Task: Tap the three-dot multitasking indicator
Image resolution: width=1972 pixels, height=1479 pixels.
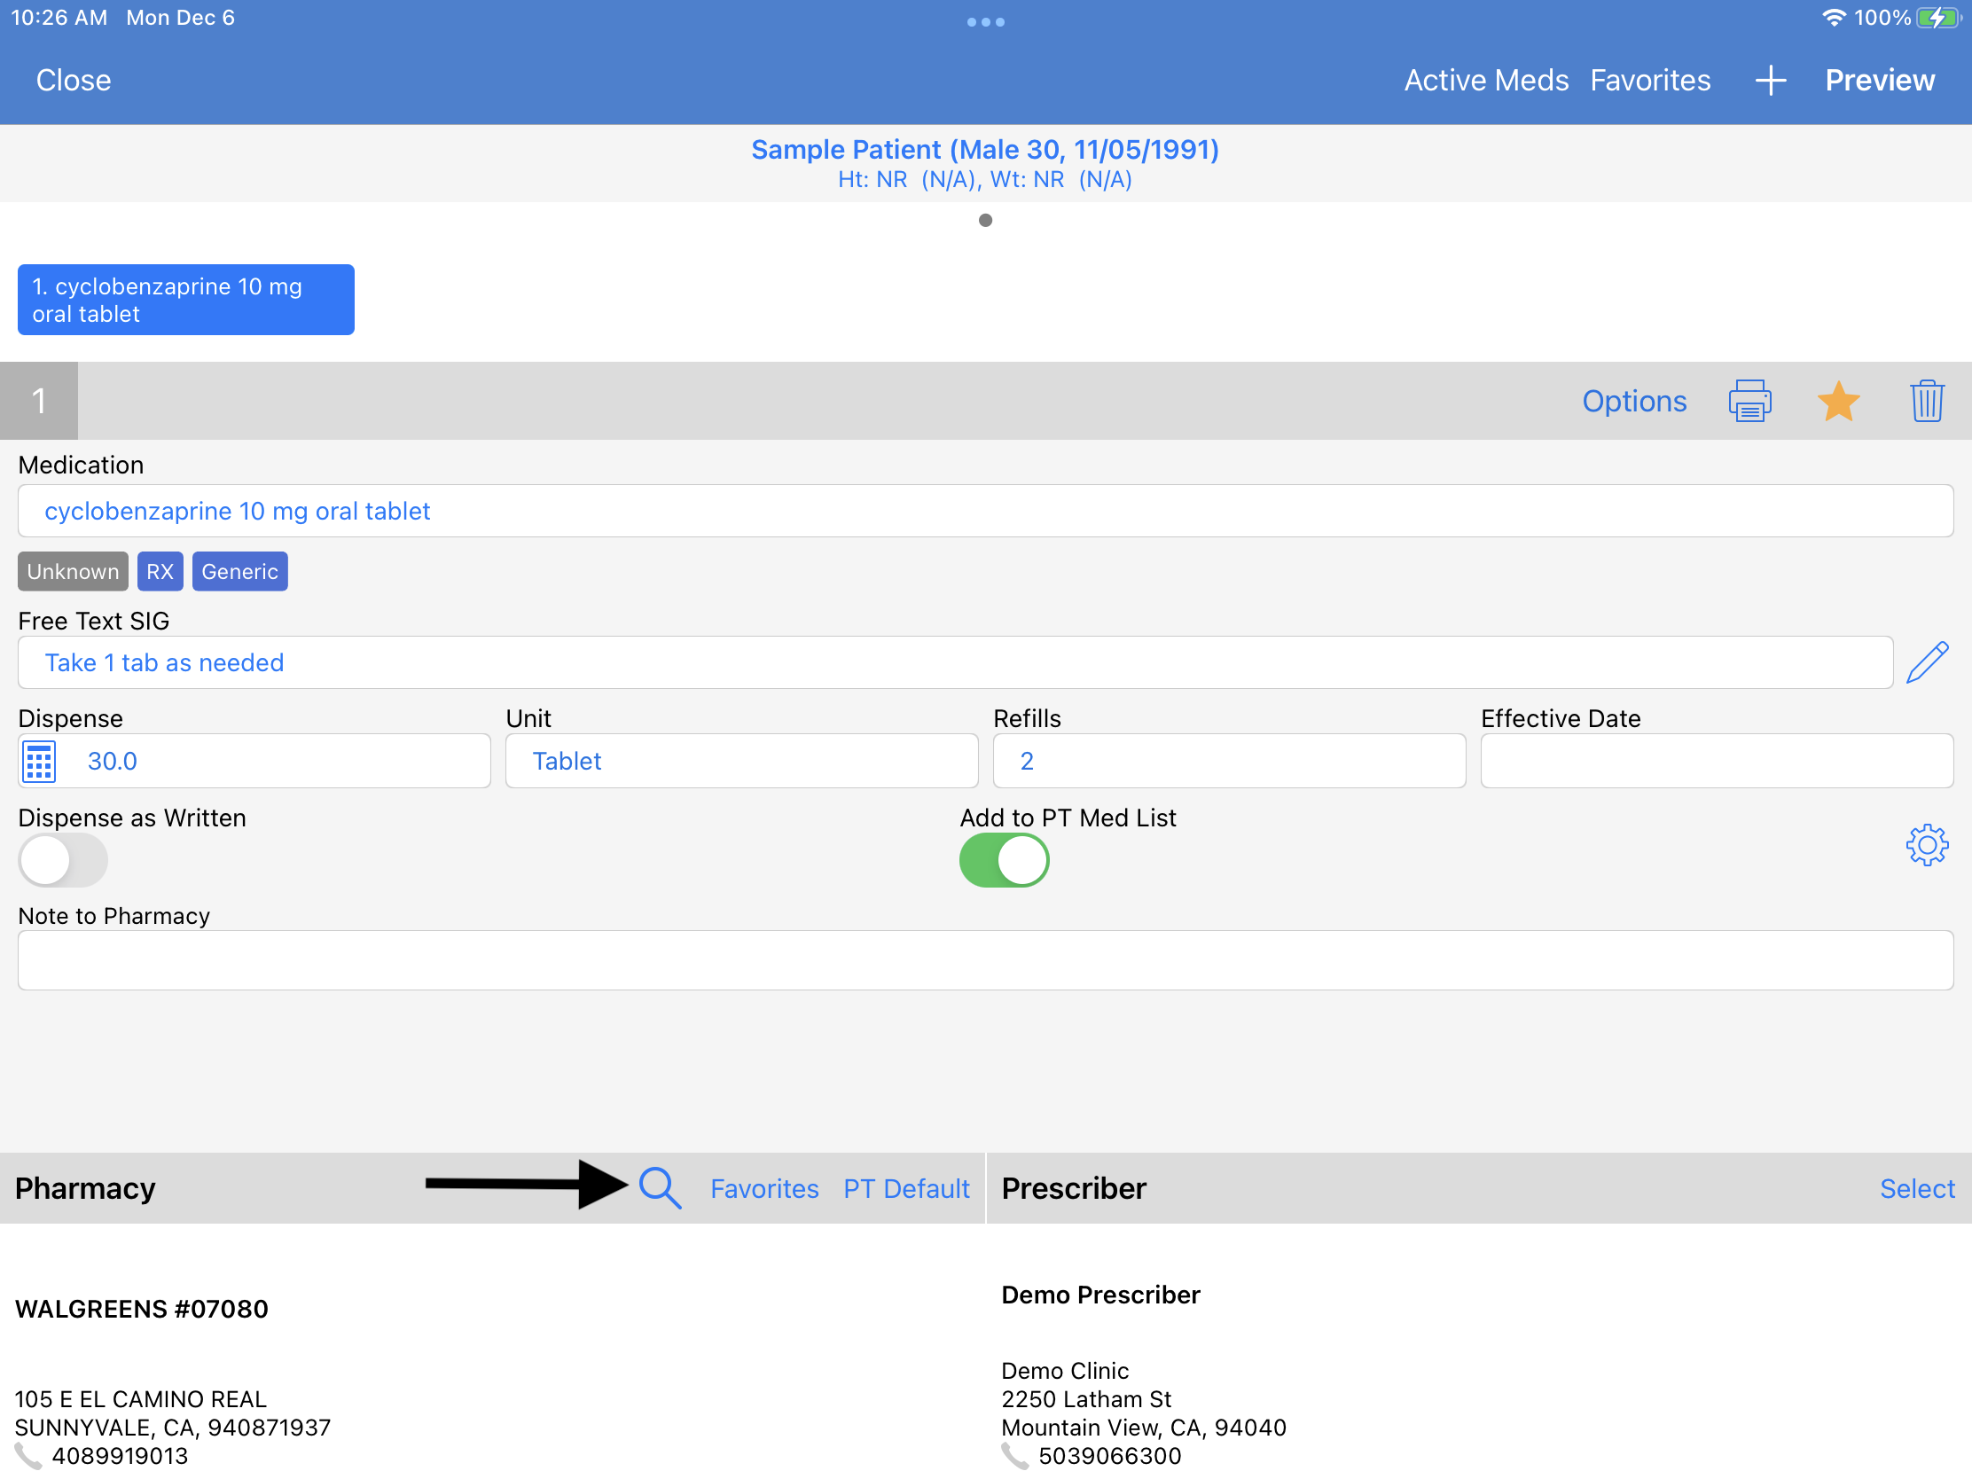Action: (x=985, y=21)
